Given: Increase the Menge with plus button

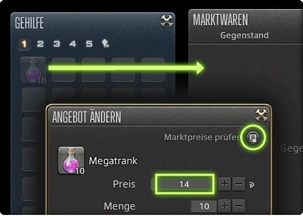Looking at the screenshot, I should click(x=225, y=206).
